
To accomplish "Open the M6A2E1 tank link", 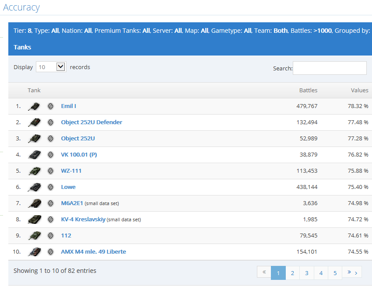I will tap(72, 203).
